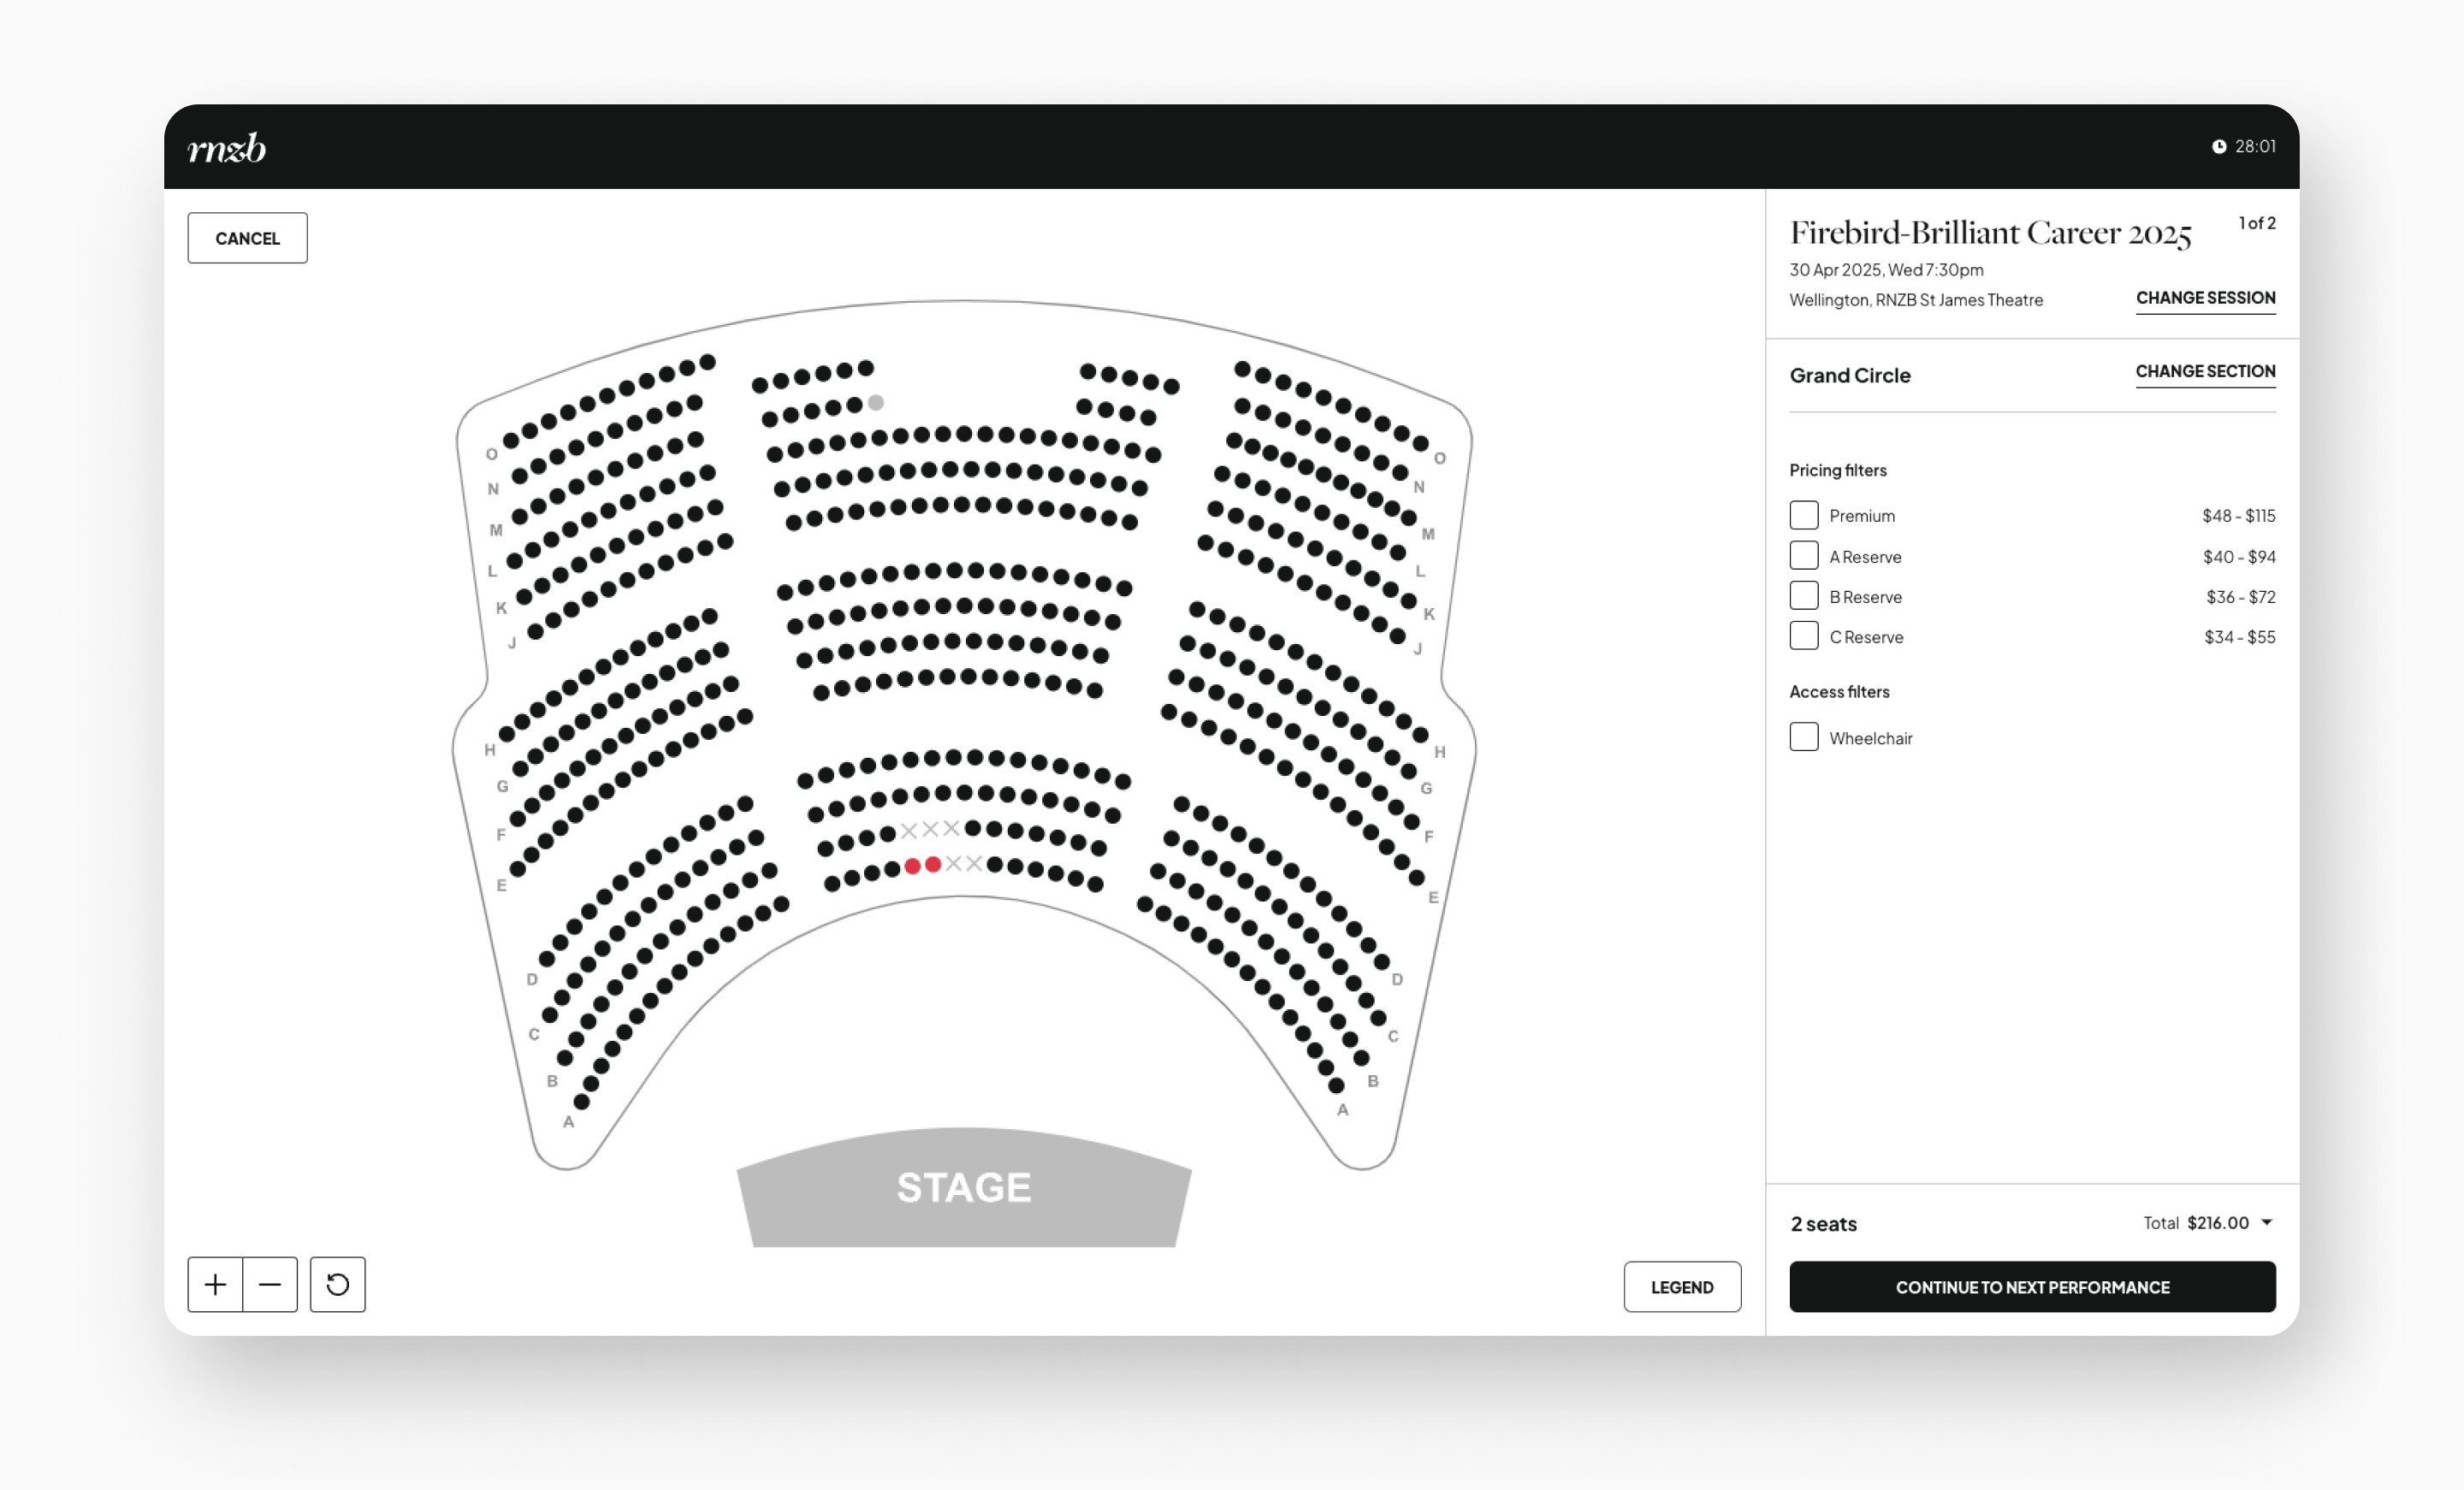Reset the map view with the rotate icon
This screenshot has width=2464, height=1490.
click(337, 1284)
